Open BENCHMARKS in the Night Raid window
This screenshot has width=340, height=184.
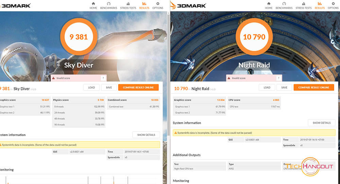coord(284,6)
